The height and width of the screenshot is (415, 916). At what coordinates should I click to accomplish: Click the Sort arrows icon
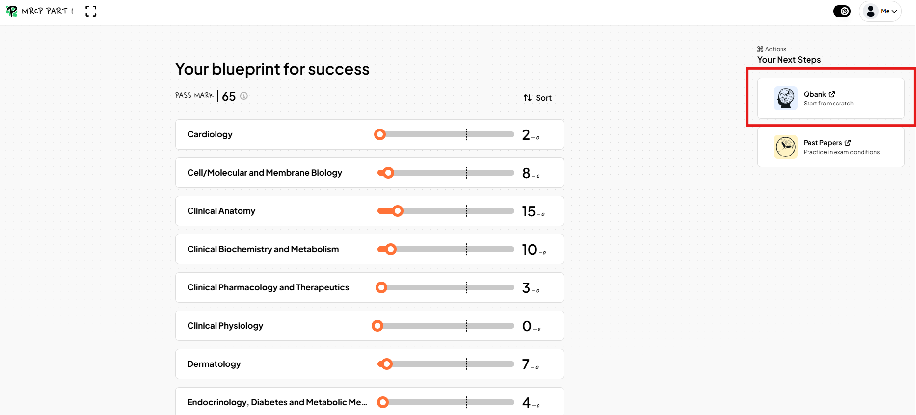[528, 98]
